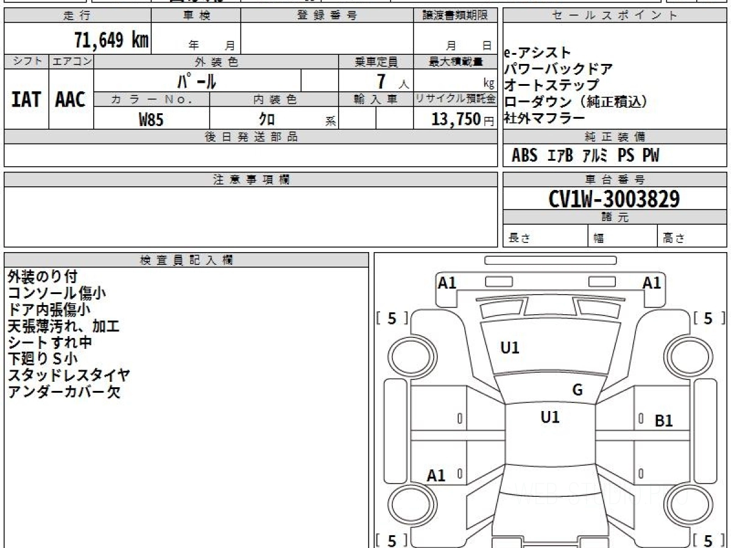Image resolution: width=731 pixels, height=548 pixels.
Task: Select the 社外マフラー line
Action: (x=545, y=118)
